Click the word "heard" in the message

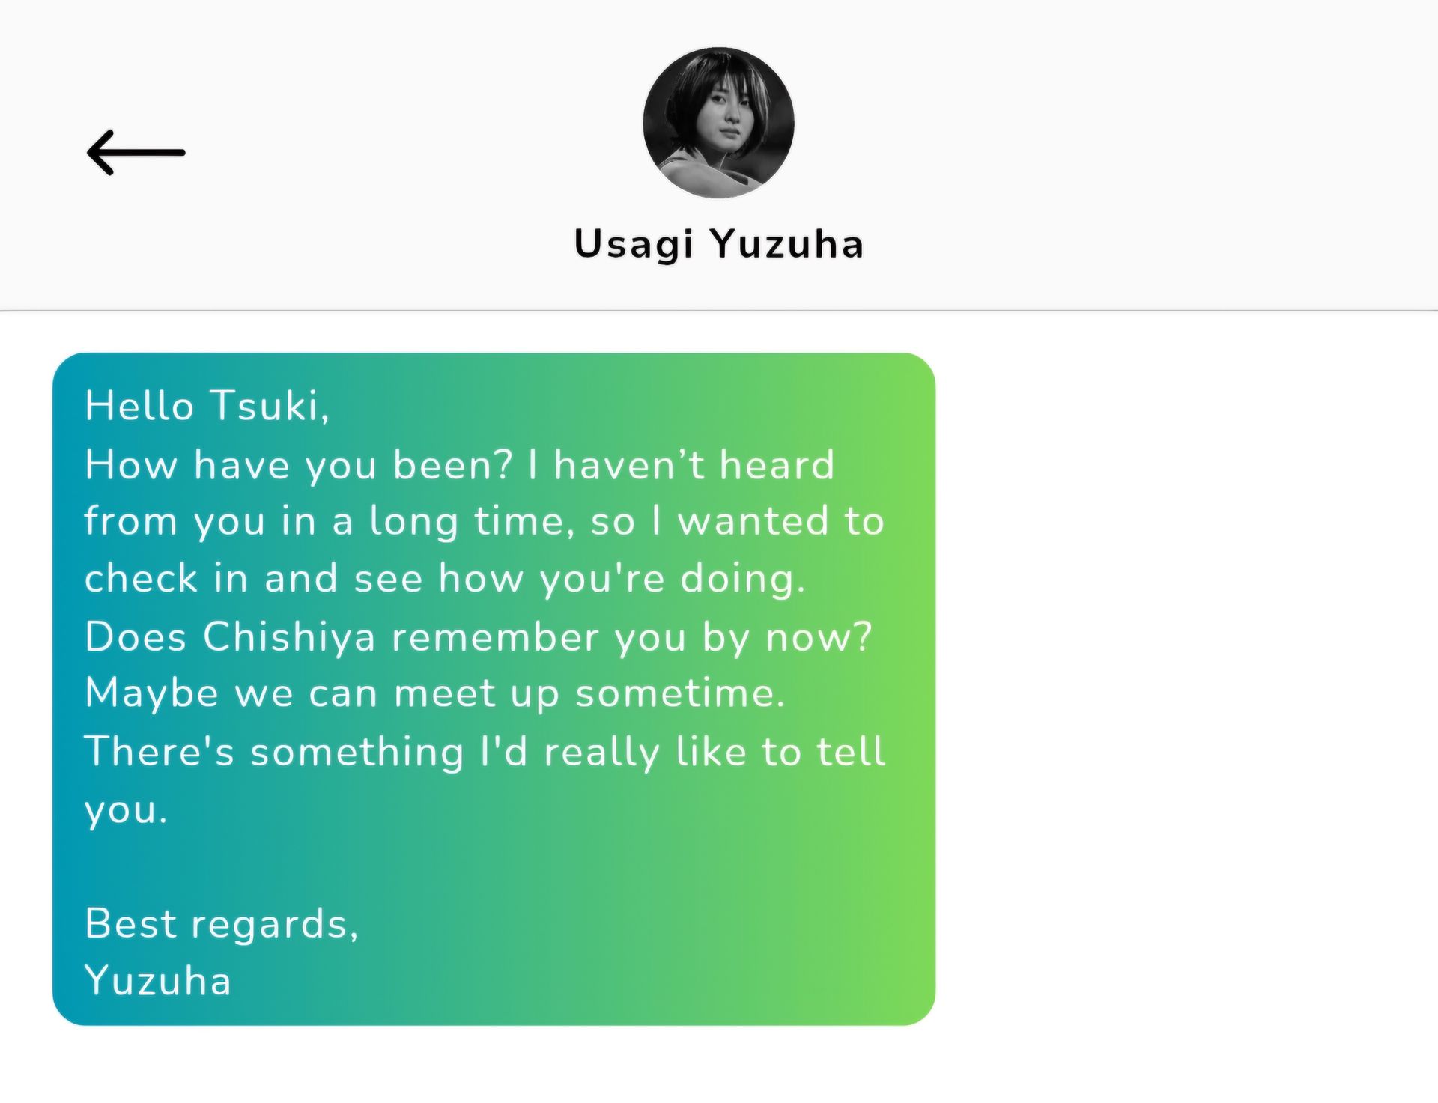[x=777, y=465]
